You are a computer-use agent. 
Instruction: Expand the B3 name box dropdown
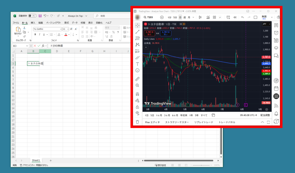pyautogui.click(x=27, y=46)
